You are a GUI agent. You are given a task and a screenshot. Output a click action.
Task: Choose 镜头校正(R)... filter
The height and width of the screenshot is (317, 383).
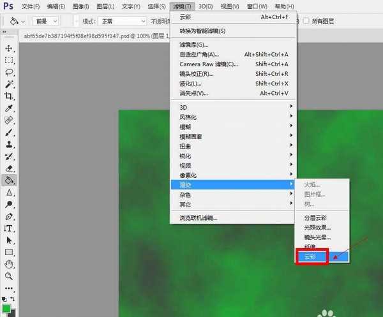coord(233,74)
